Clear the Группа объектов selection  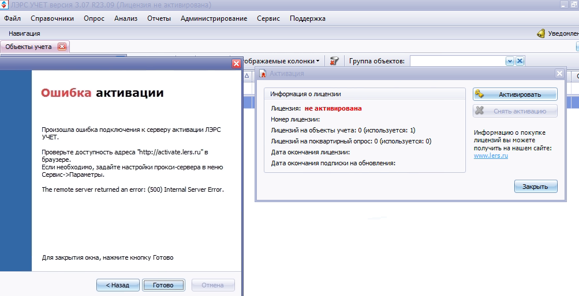(520, 61)
